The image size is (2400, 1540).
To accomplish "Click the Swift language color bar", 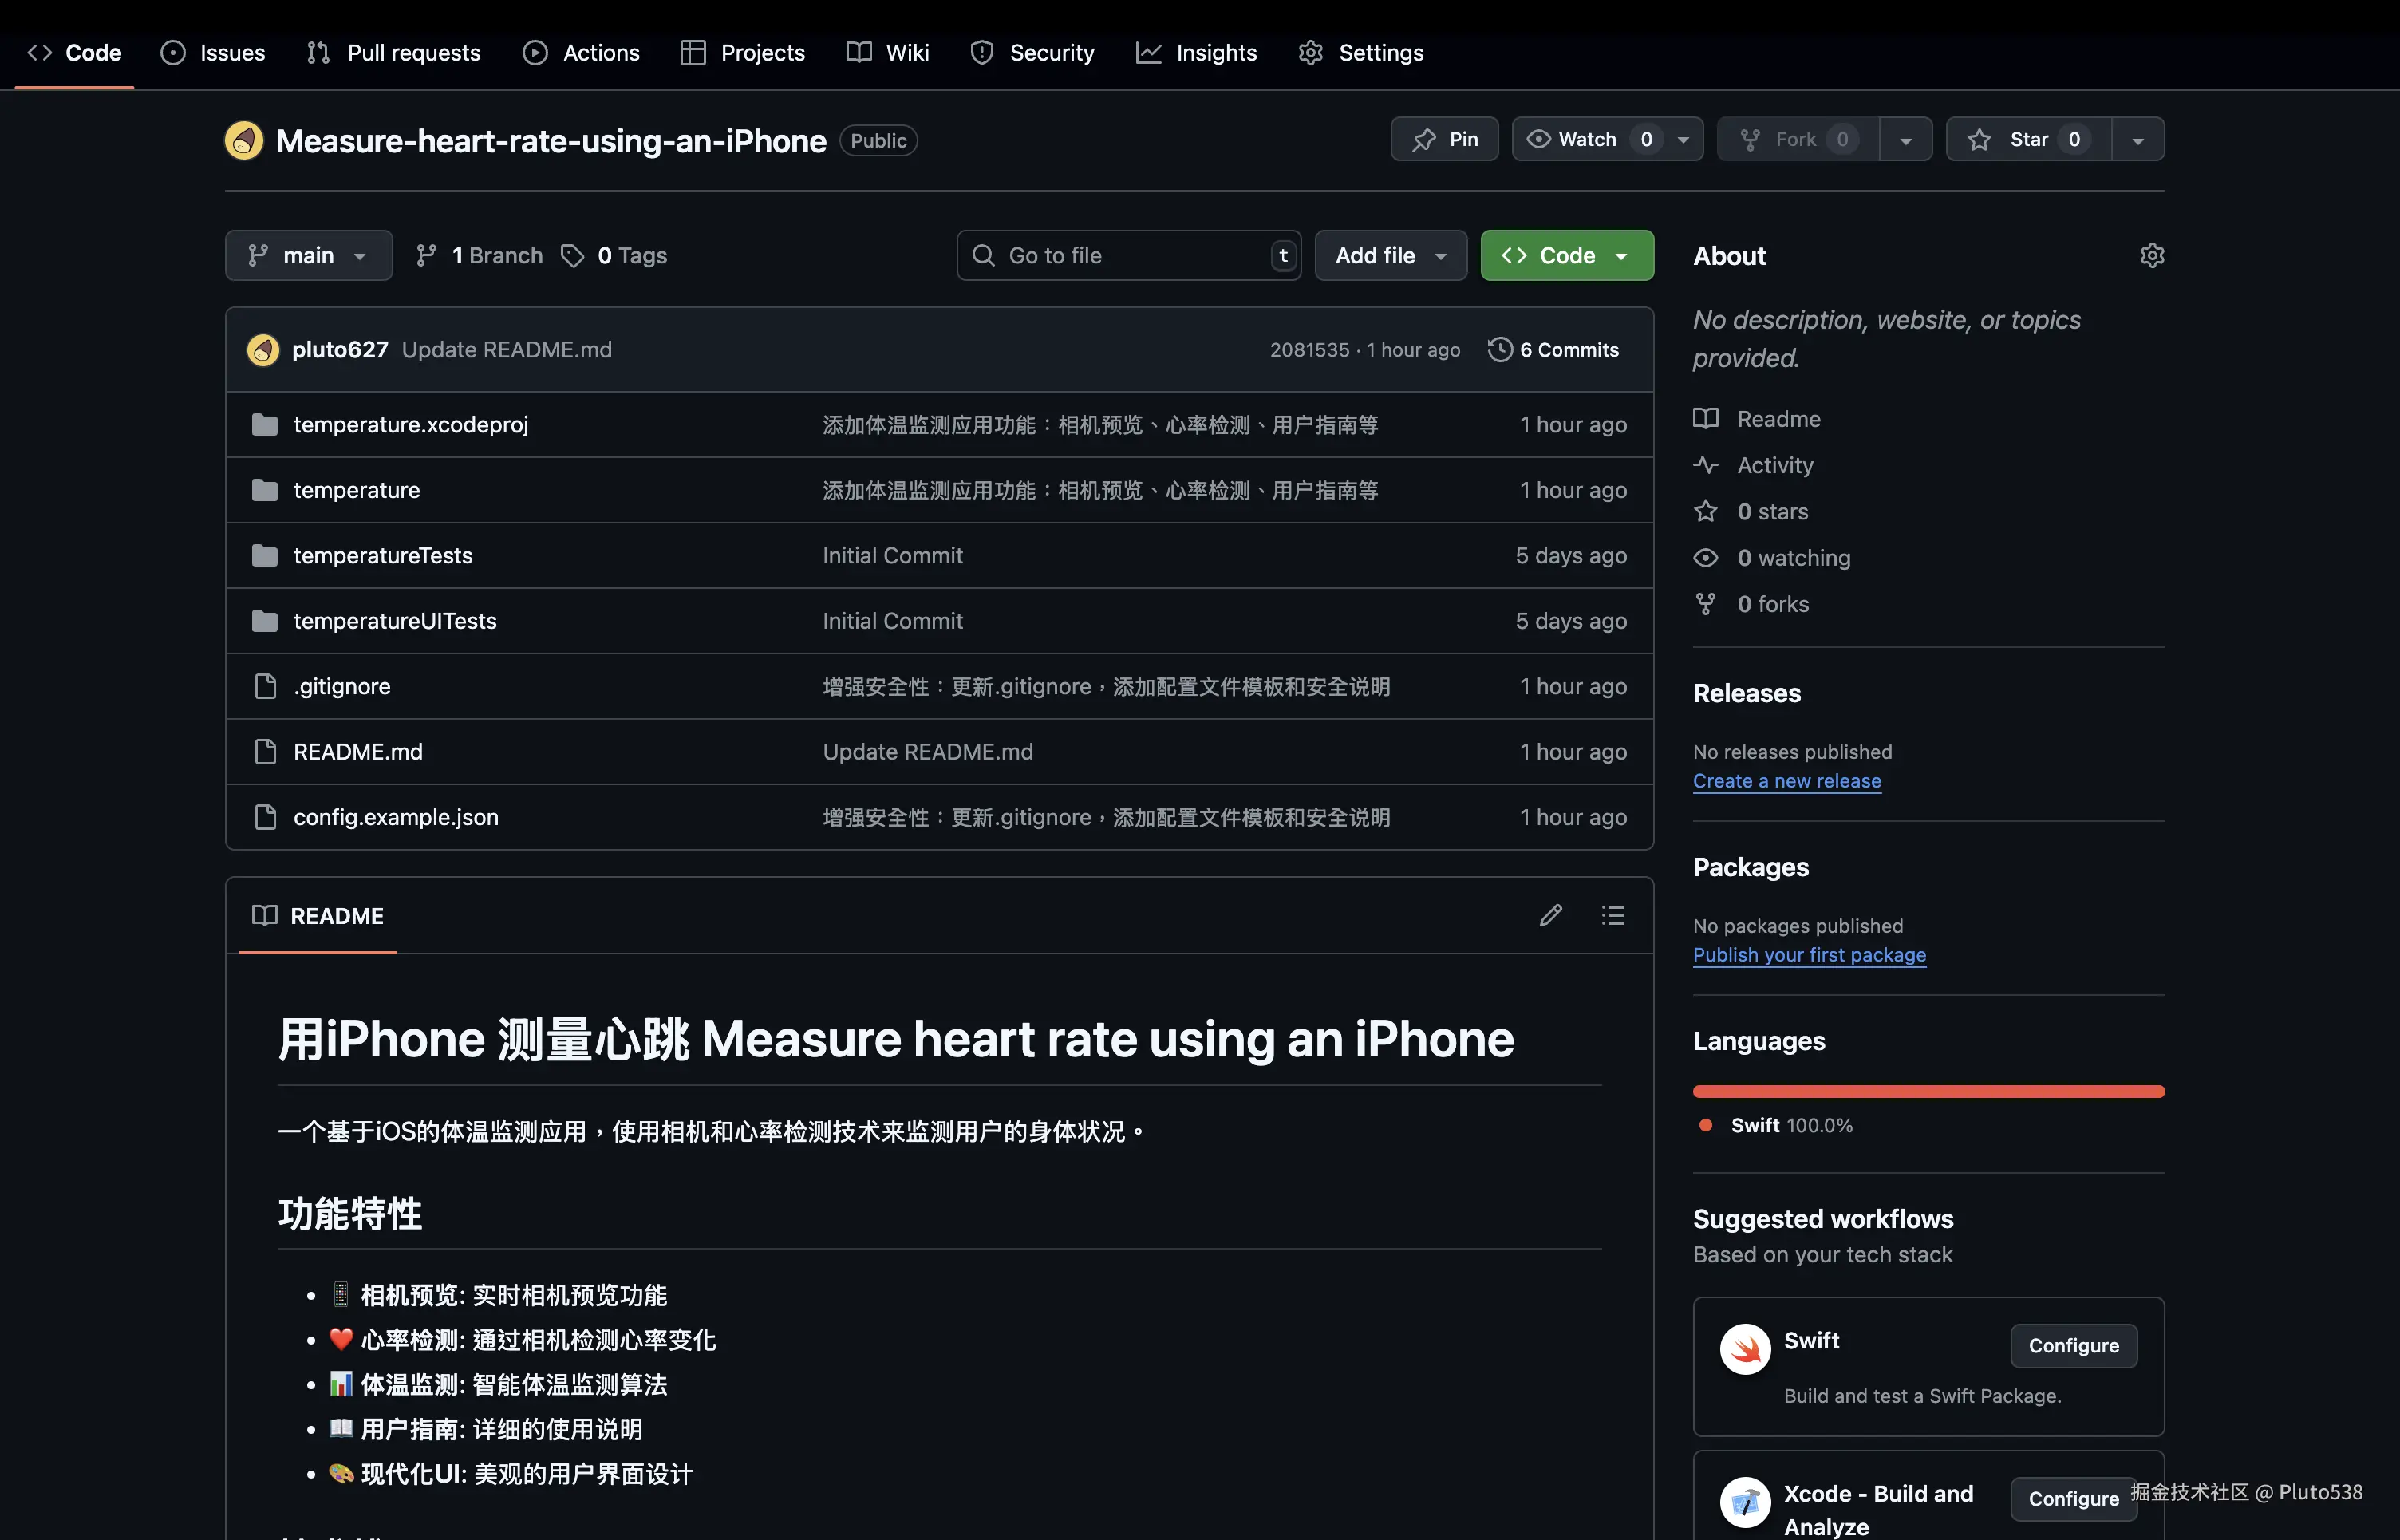I will 1928,1091.
